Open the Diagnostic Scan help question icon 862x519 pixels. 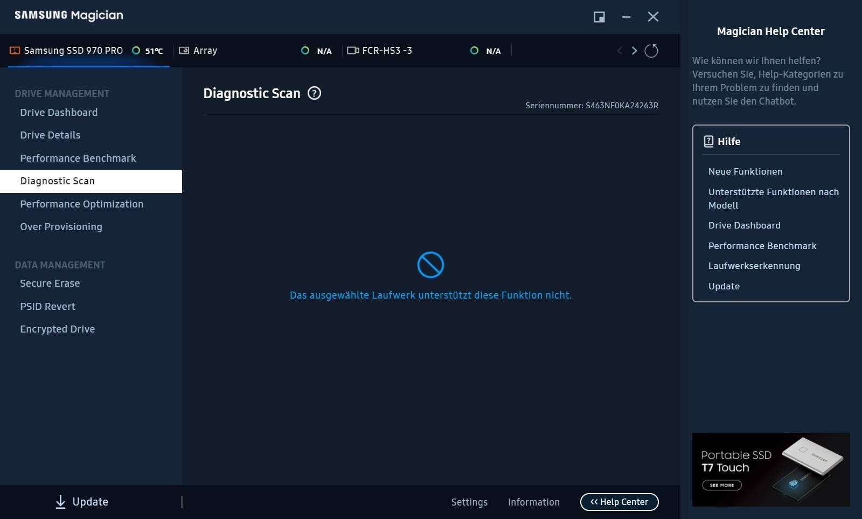click(314, 93)
